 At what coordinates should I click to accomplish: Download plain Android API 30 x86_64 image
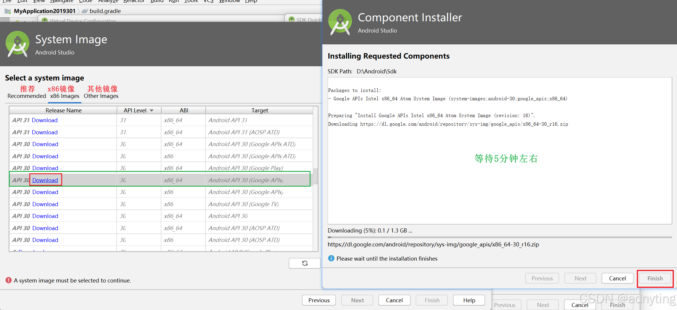45,216
